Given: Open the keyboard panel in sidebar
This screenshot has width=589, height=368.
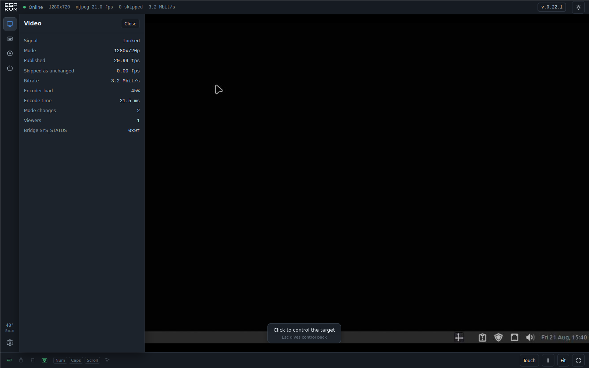Looking at the screenshot, I should (x=10, y=39).
